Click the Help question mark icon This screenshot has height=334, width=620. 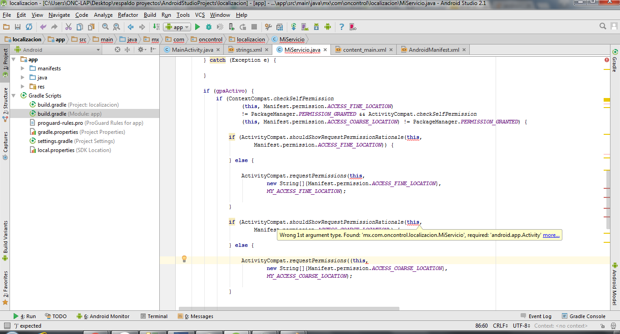[342, 27]
